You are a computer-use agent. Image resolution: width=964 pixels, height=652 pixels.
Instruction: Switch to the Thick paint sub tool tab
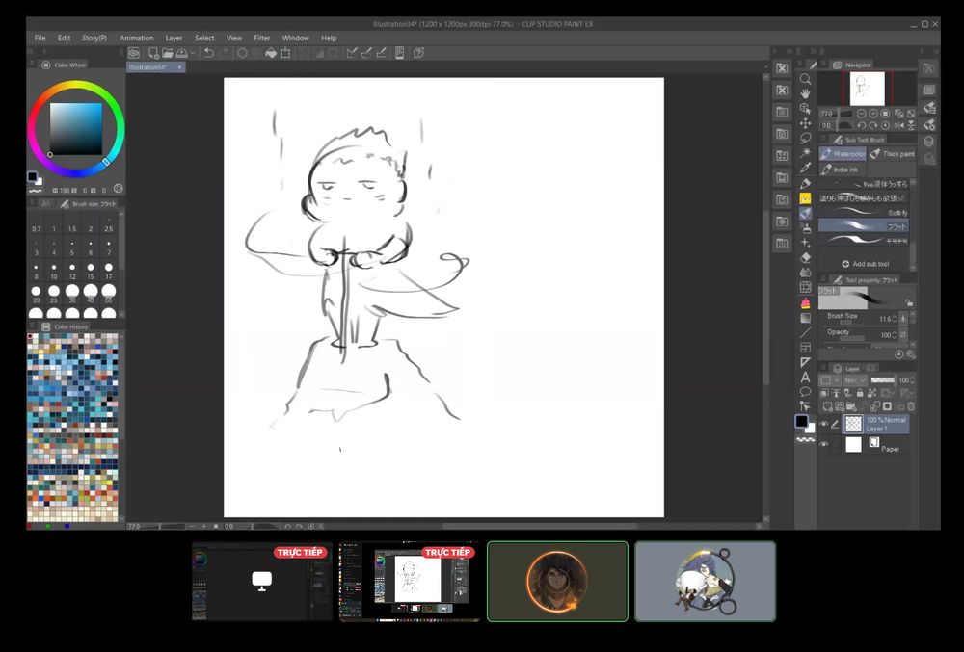point(893,154)
